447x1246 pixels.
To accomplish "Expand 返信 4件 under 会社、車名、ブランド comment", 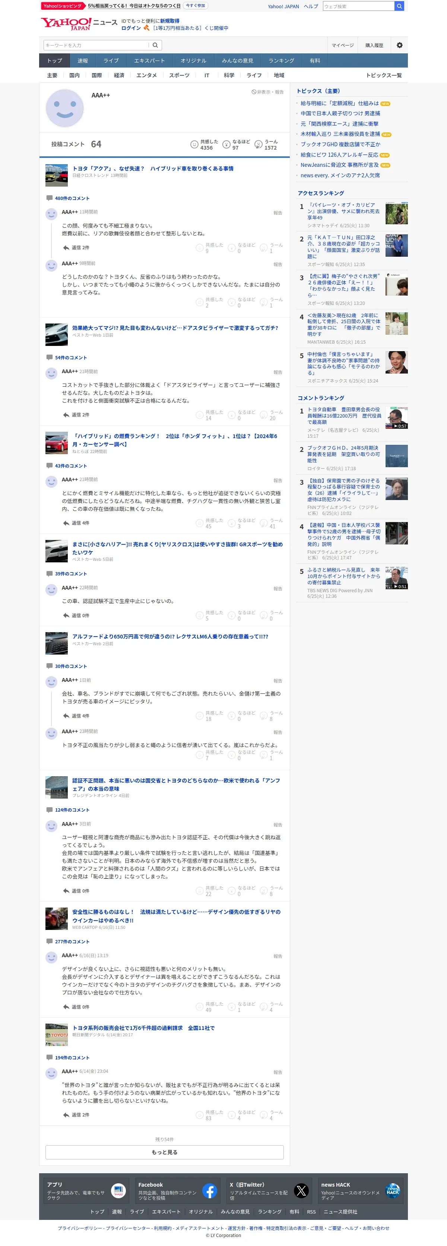I will [76, 716].
